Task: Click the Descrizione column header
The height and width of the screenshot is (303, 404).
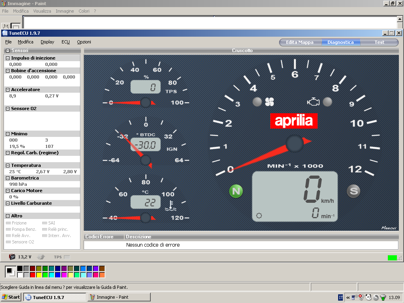Action: coord(261,237)
